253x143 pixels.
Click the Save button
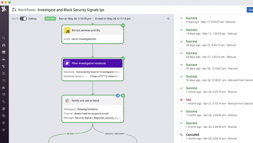250,10
